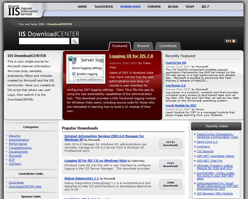Select the SCP category
Screen dimensions: 248x199
pyautogui.click(x=12, y=160)
